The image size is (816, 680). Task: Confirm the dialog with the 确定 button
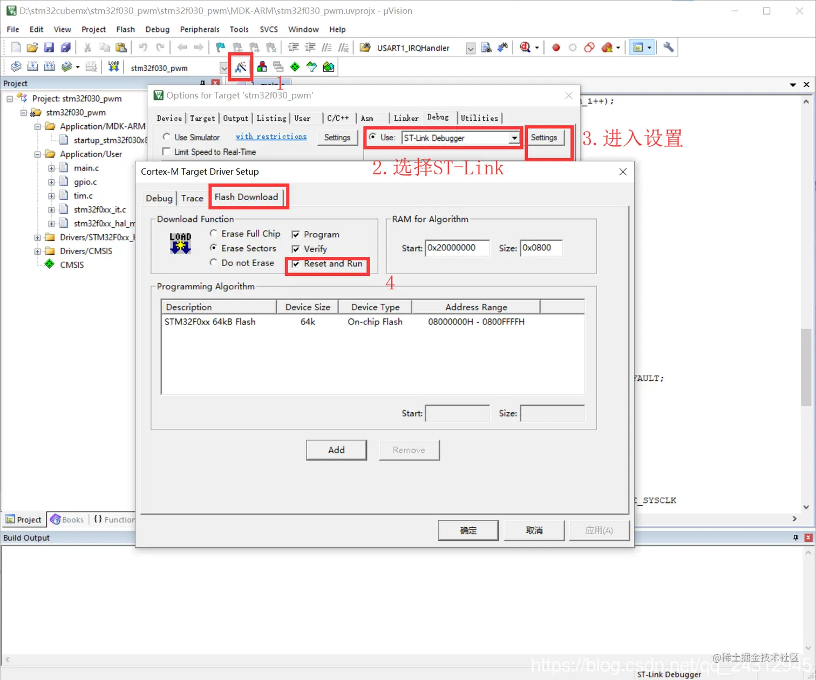[x=468, y=531]
